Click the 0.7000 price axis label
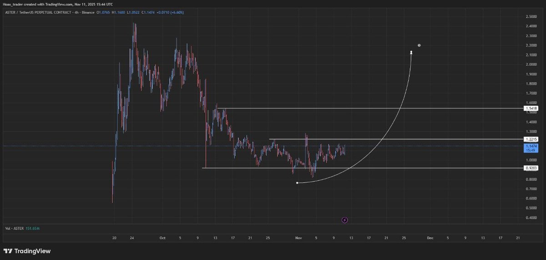 pyautogui.click(x=531, y=189)
